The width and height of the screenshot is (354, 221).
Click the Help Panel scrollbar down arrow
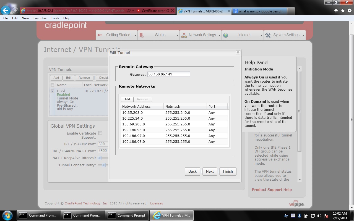click(x=299, y=180)
